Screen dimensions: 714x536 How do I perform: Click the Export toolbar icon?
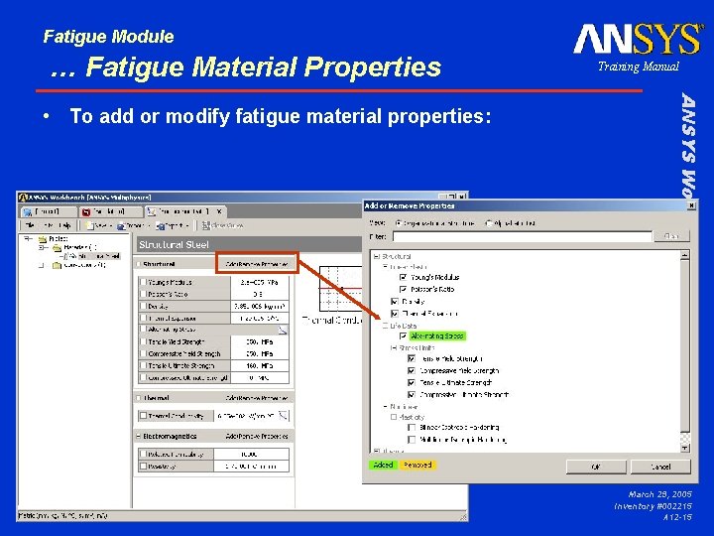[160, 225]
